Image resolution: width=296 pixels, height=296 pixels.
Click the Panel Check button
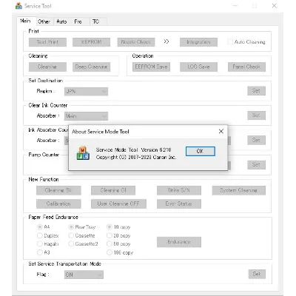coord(246,67)
